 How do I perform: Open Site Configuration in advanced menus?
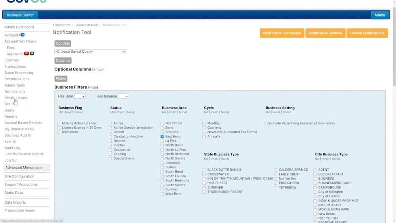point(19,176)
